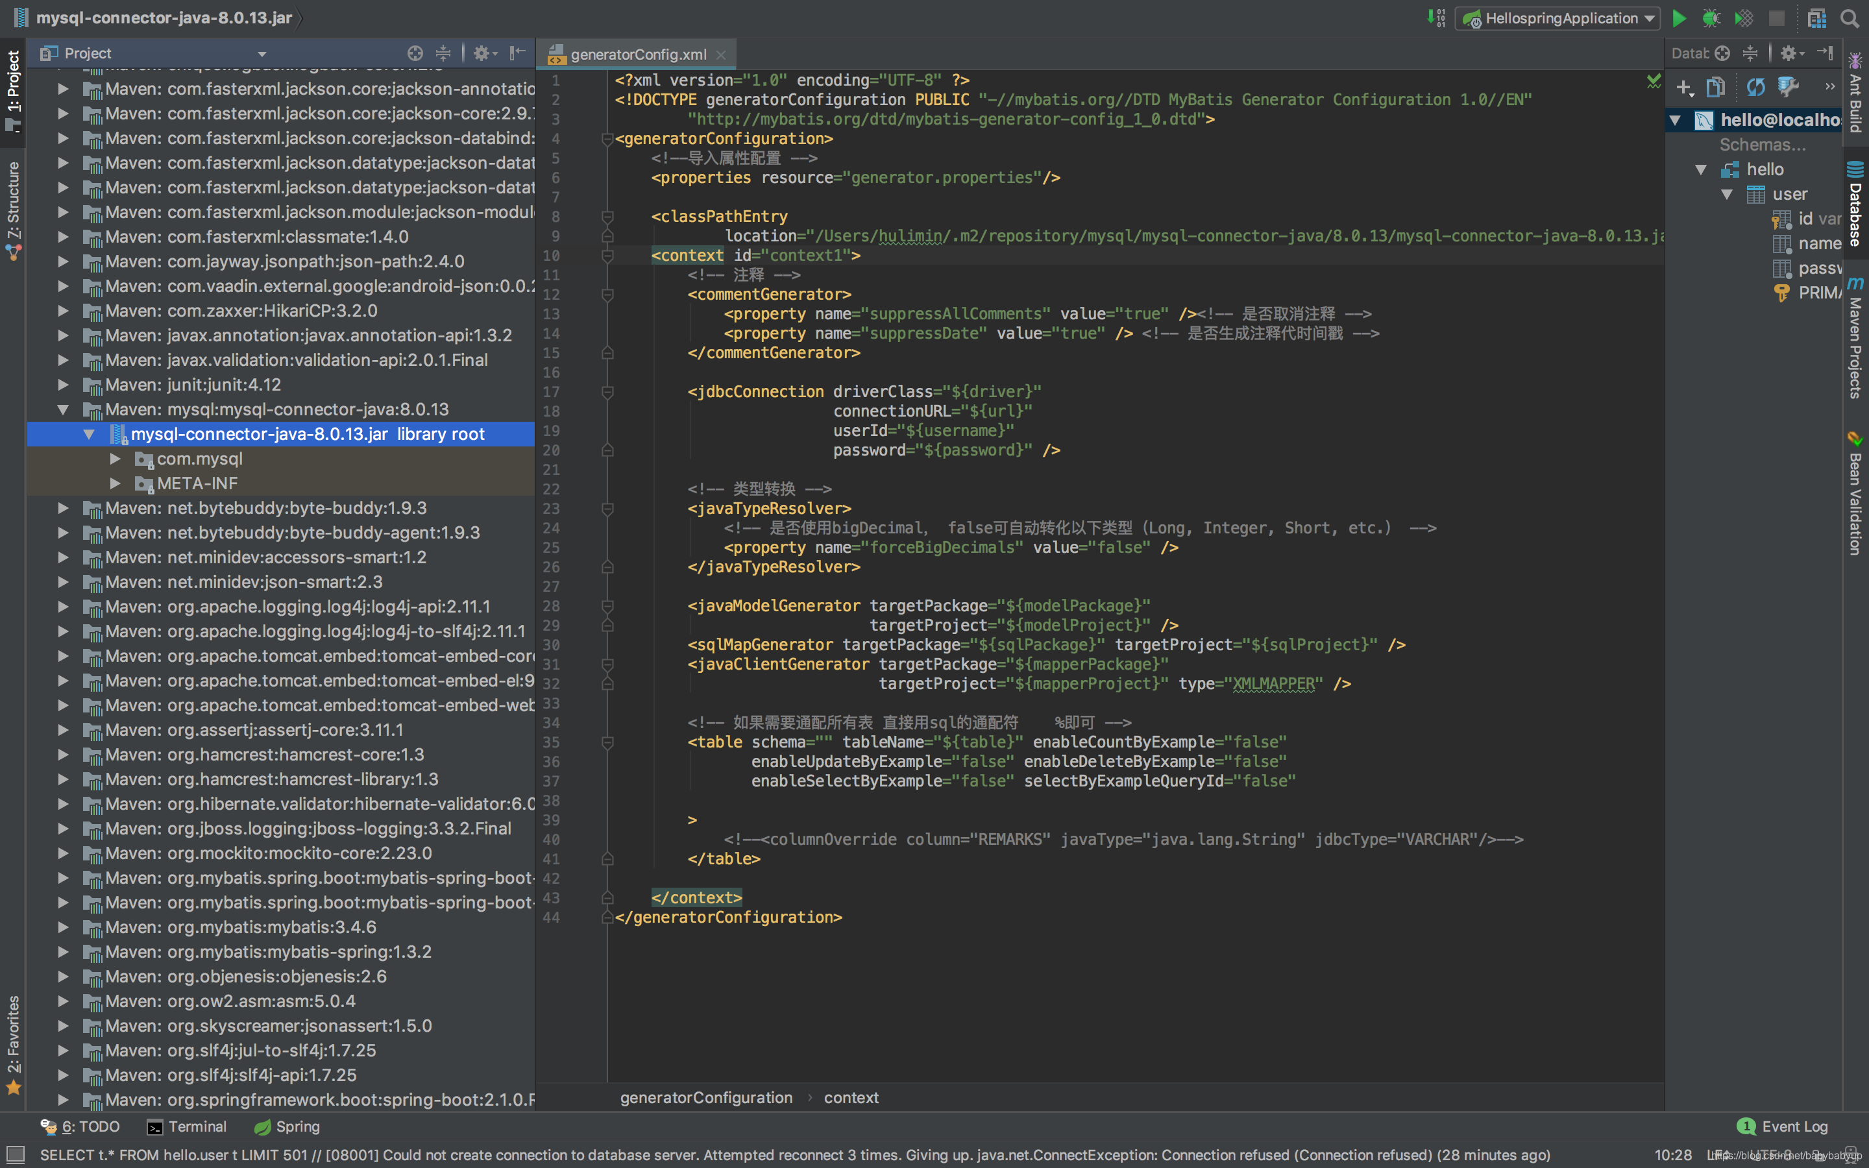
Task: Close the generatorConfig.xml tab
Action: 720,55
